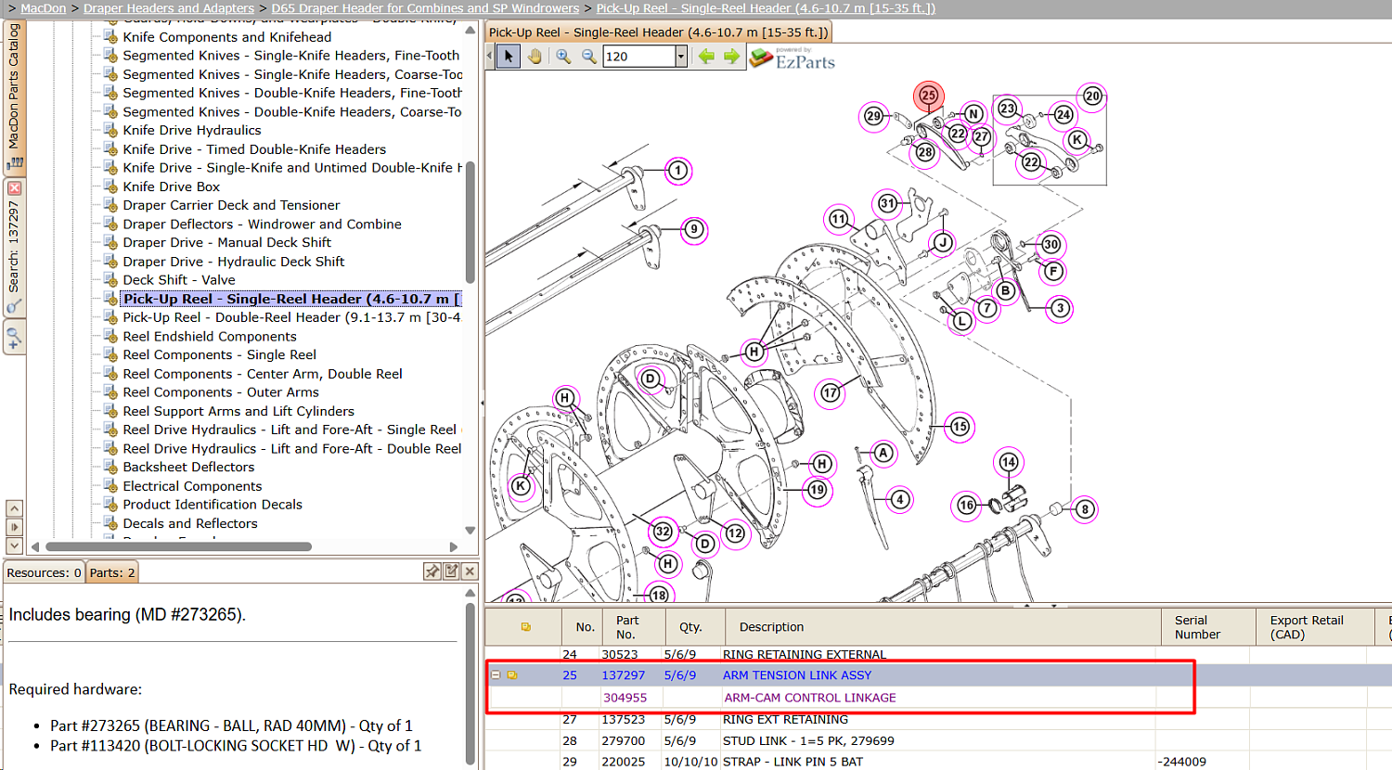Click the zoom value field showing 120
The image size is (1392, 770).
pos(638,57)
